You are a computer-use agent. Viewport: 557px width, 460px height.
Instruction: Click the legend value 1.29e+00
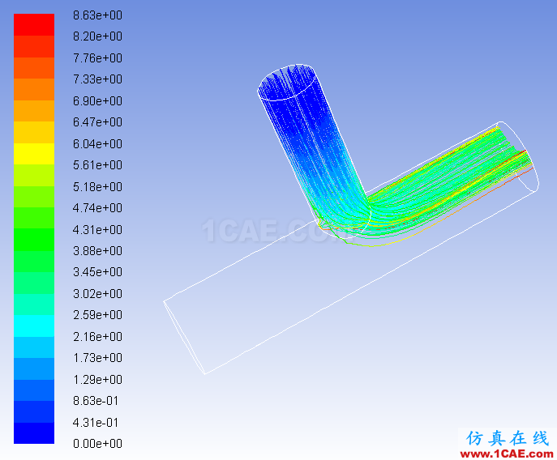[97, 380]
